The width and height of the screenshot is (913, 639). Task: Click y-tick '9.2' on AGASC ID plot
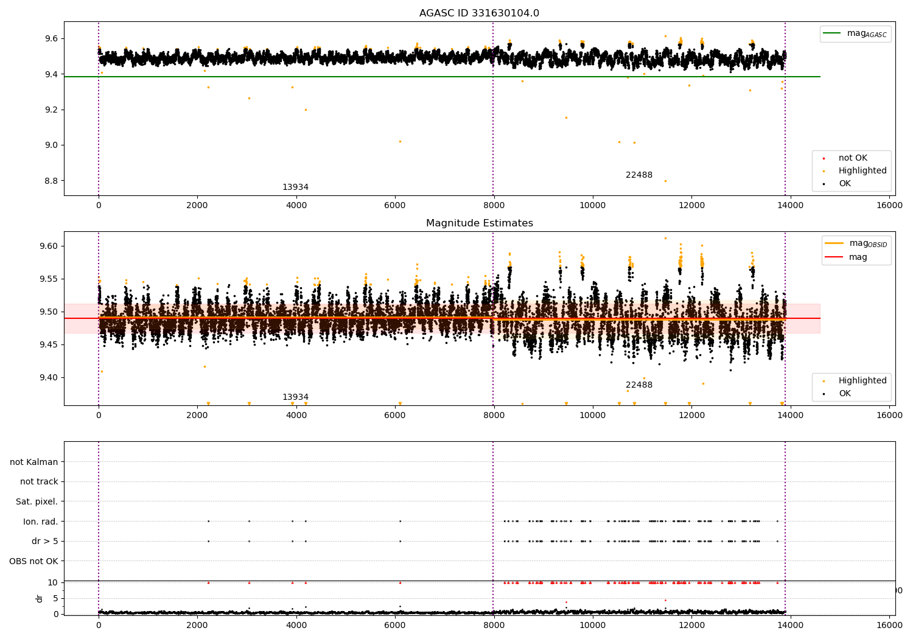coord(52,110)
